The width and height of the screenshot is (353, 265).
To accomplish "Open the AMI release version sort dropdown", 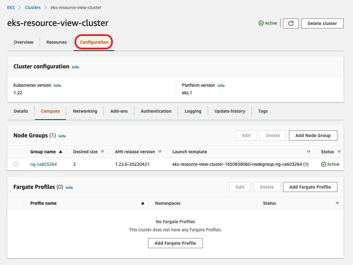I will pos(160,152).
